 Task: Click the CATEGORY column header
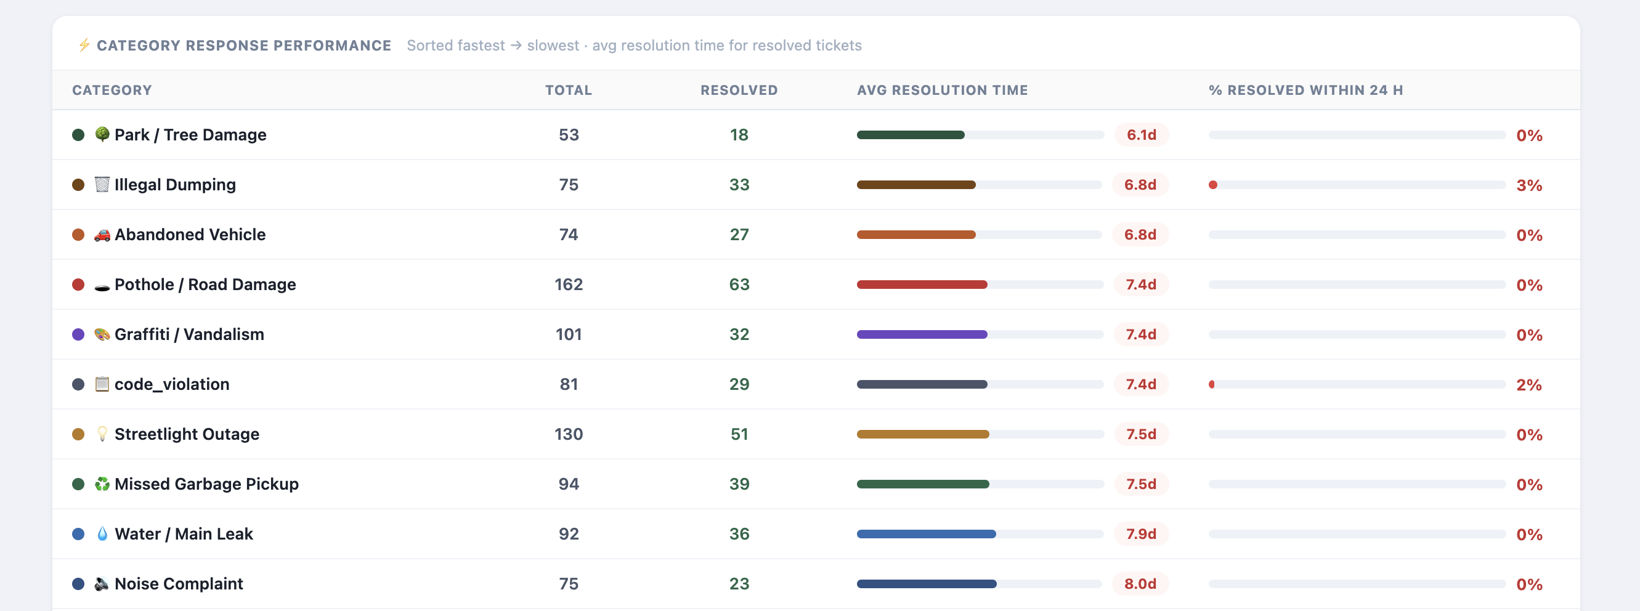coord(112,90)
